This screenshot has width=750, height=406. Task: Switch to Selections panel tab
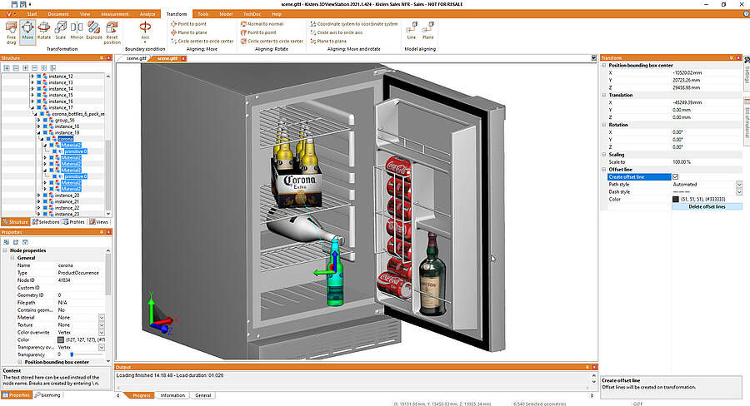[x=46, y=222]
